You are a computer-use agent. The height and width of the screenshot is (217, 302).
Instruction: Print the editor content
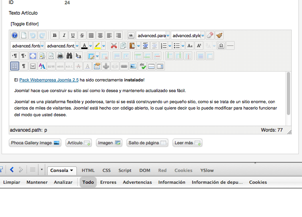(60, 56)
